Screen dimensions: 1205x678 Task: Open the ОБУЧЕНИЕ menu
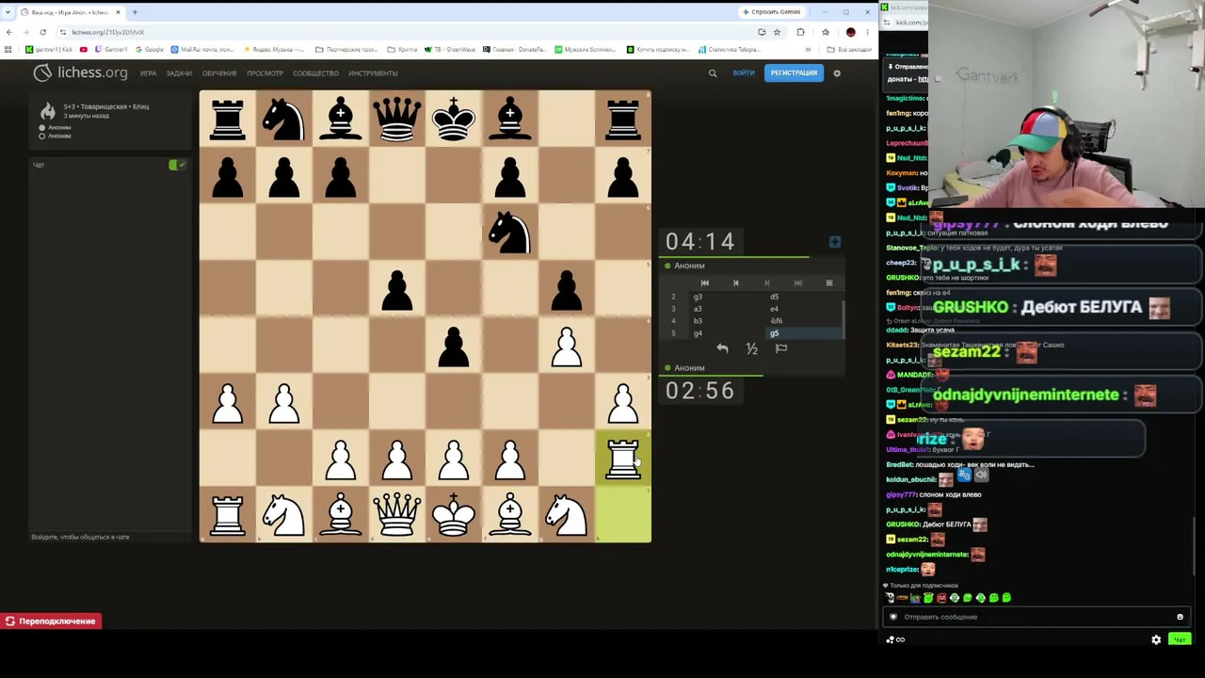219,73
